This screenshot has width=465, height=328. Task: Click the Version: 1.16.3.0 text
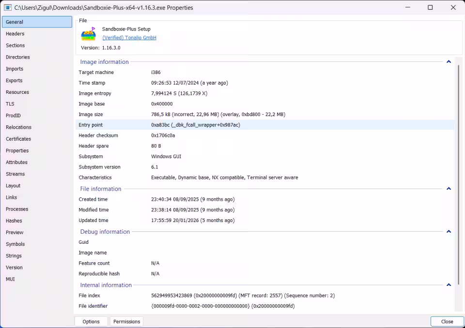point(101,48)
